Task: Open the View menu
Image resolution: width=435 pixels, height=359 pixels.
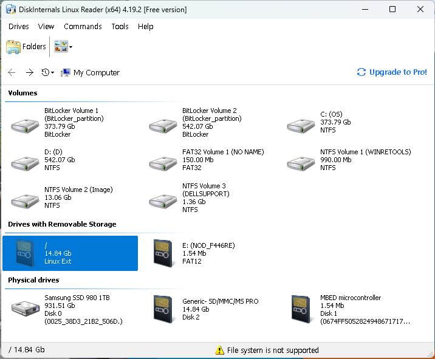Action: click(46, 27)
